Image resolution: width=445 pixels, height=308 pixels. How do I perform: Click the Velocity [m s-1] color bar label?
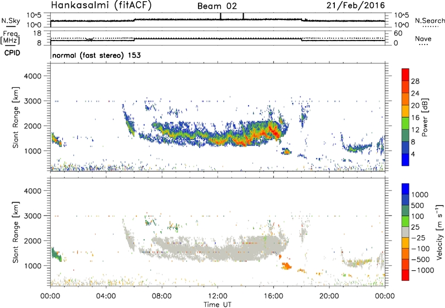439,232
